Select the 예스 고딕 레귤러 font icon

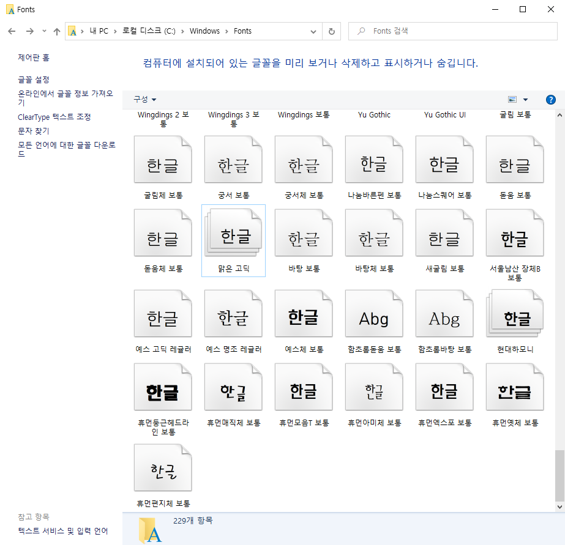pyautogui.click(x=163, y=314)
